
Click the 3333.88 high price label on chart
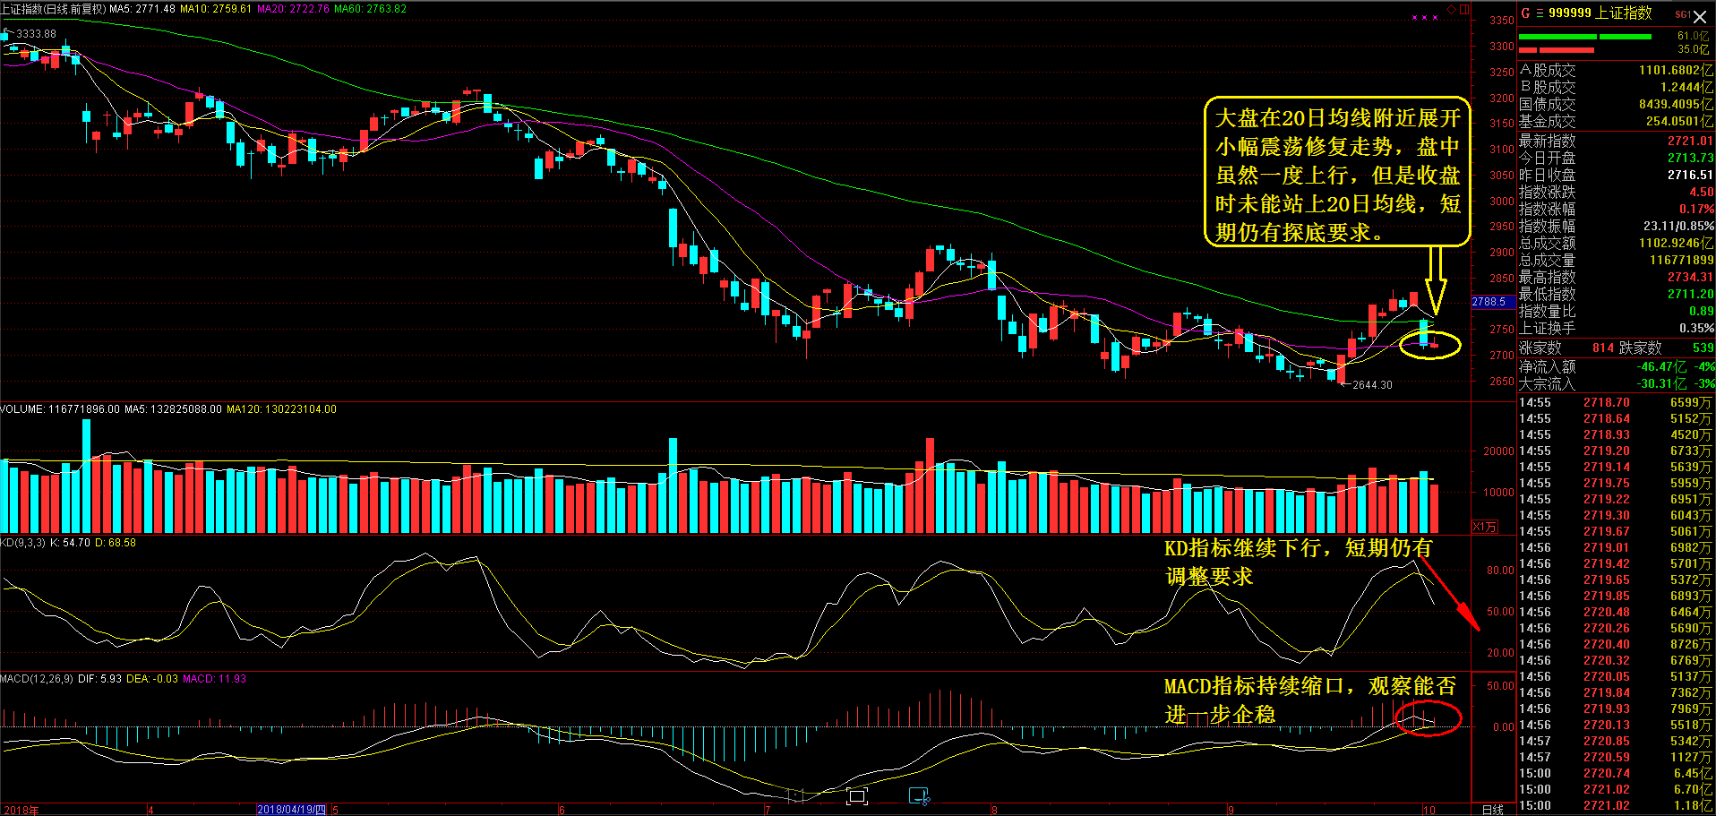tap(36, 34)
